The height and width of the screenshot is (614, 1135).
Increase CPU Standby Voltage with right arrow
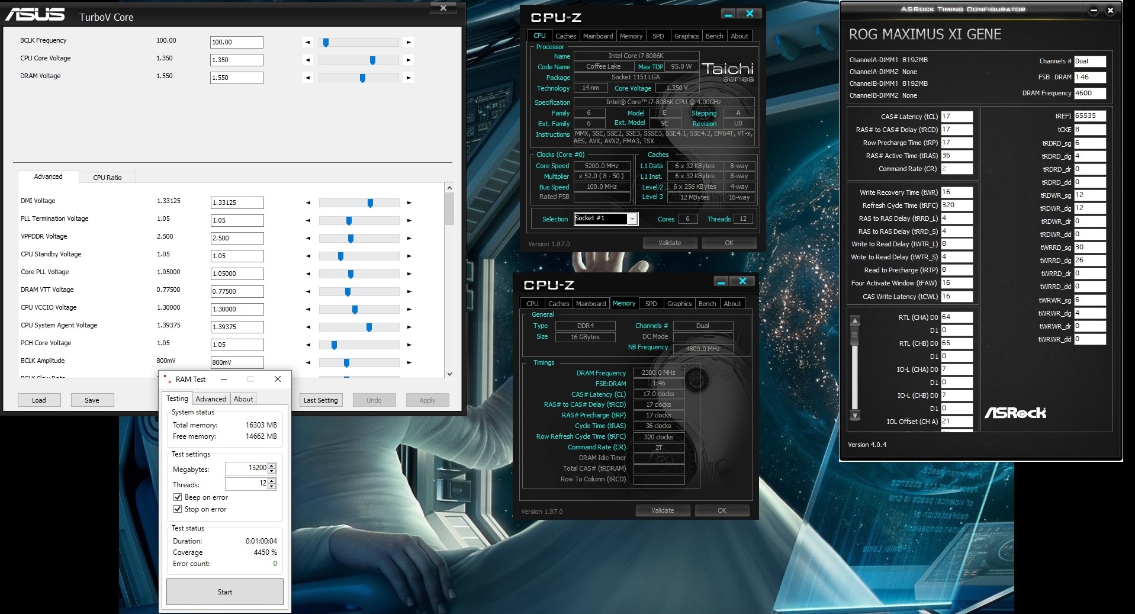click(409, 256)
